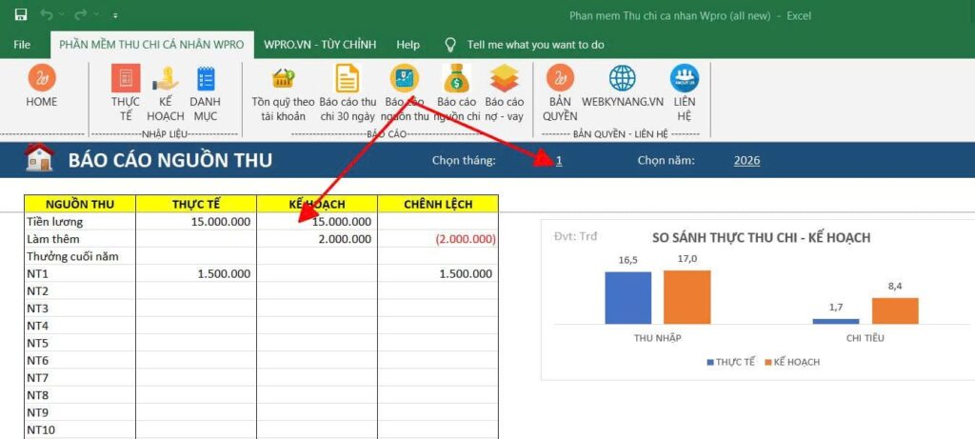Switch to the WPRO.VN - TÙY CHỈNH tab
975x439 pixels.
(x=320, y=45)
